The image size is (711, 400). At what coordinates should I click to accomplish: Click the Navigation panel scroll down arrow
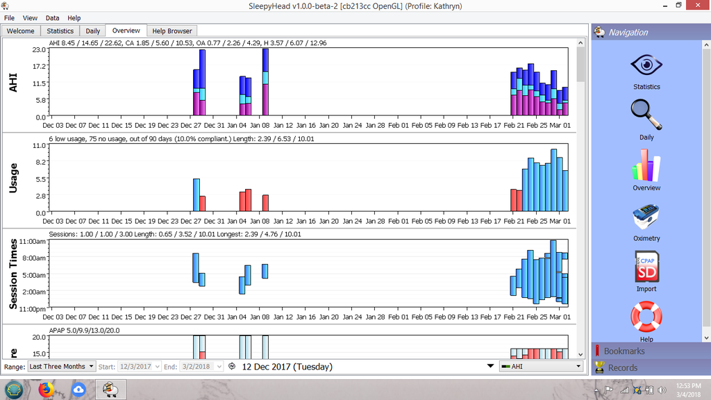[x=706, y=338]
